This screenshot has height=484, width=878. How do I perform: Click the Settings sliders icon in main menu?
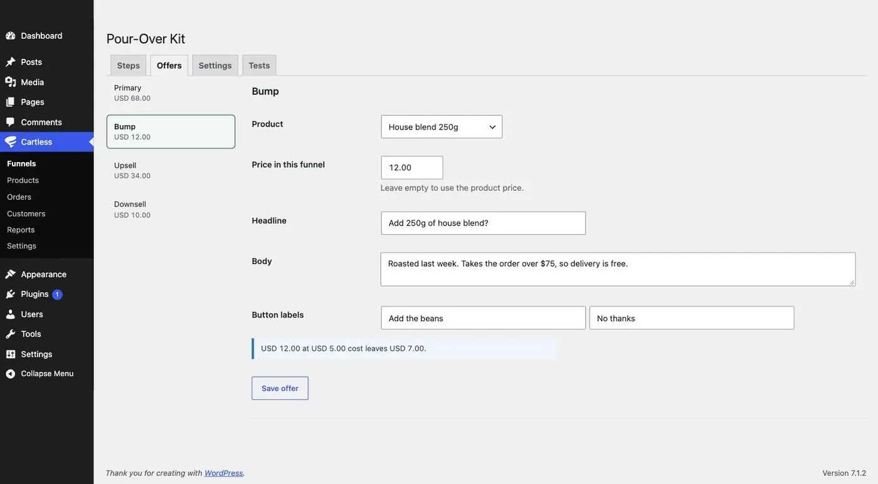11,354
